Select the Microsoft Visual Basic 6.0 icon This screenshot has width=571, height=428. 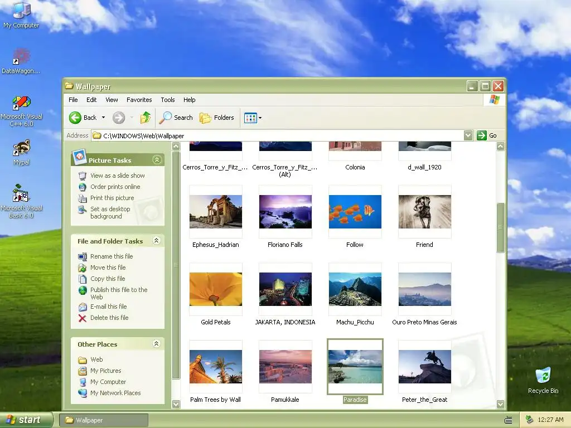pyautogui.click(x=22, y=201)
